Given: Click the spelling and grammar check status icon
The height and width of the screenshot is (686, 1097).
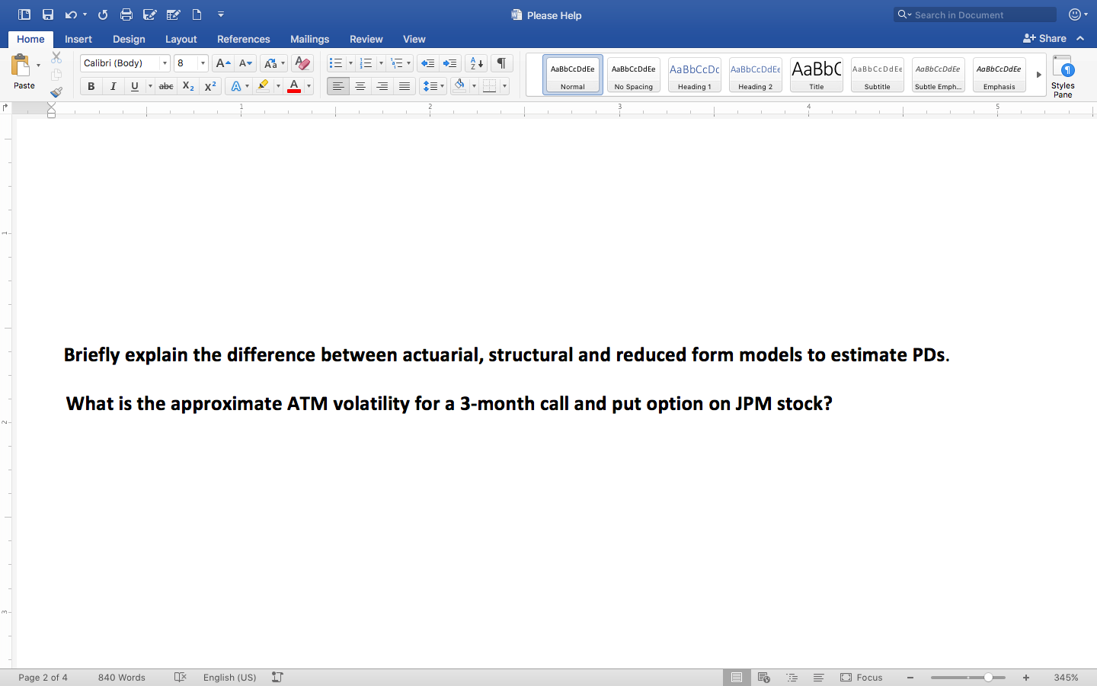Looking at the screenshot, I should pyautogui.click(x=181, y=677).
